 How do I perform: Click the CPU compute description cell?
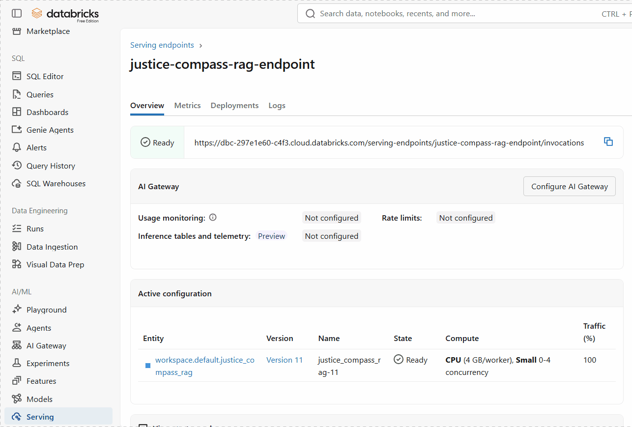[x=498, y=366]
